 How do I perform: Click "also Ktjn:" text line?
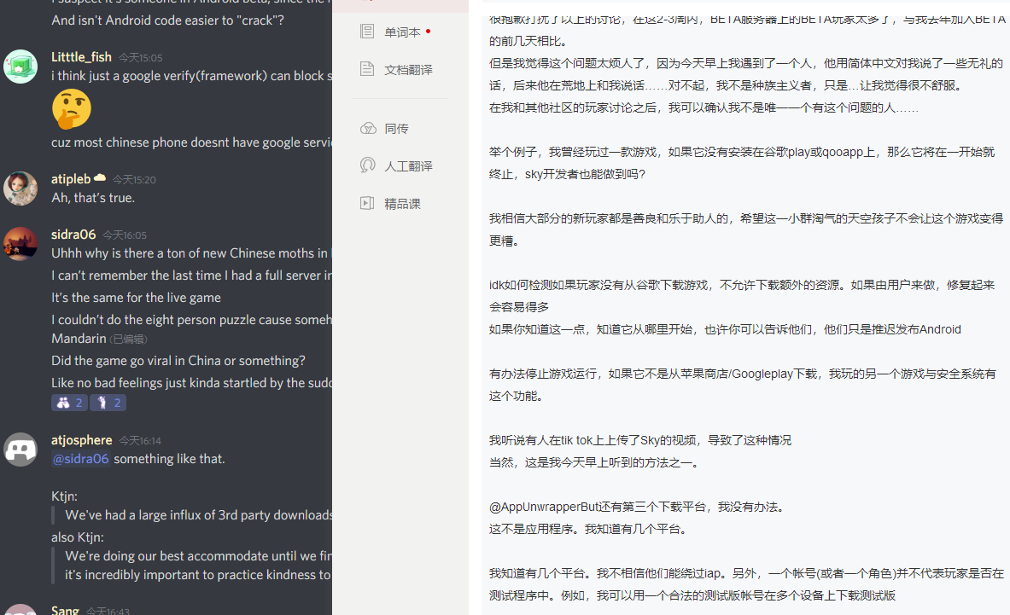pyautogui.click(x=78, y=537)
